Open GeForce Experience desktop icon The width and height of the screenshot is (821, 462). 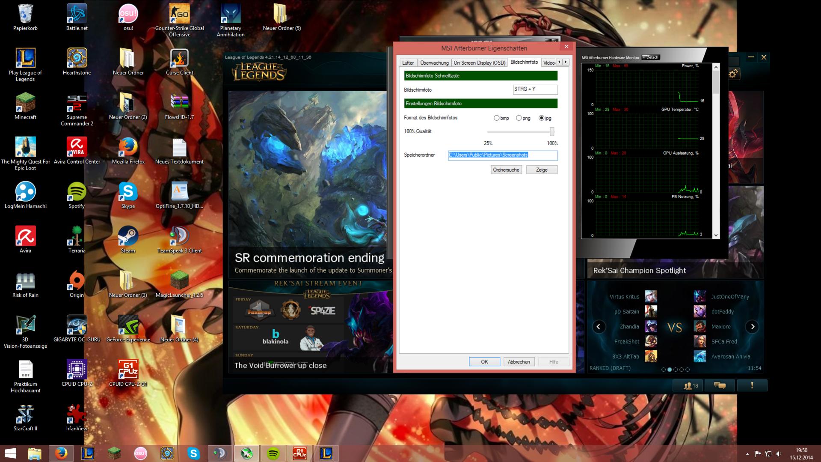128,329
